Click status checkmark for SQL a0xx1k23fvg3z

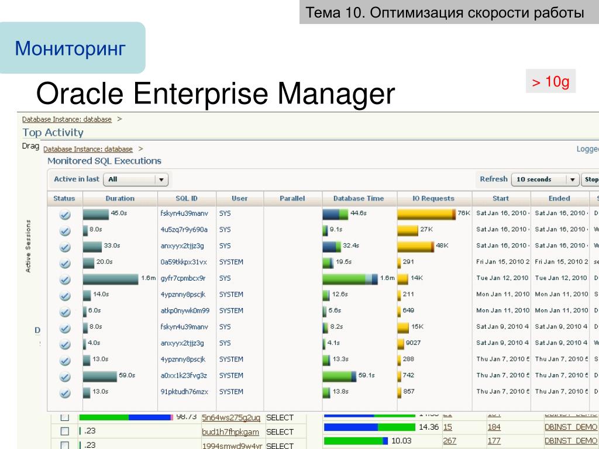tap(65, 377)
